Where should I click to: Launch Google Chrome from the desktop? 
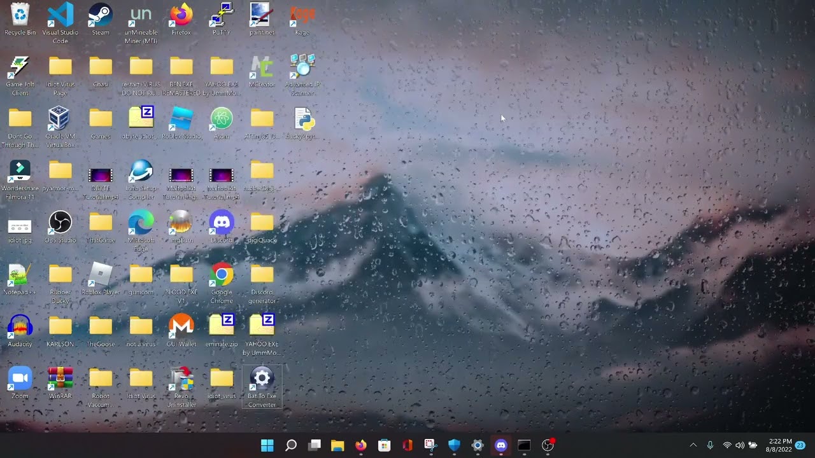point(222,284)
